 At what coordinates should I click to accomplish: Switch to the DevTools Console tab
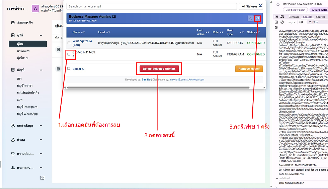click(x=307, y=17)
